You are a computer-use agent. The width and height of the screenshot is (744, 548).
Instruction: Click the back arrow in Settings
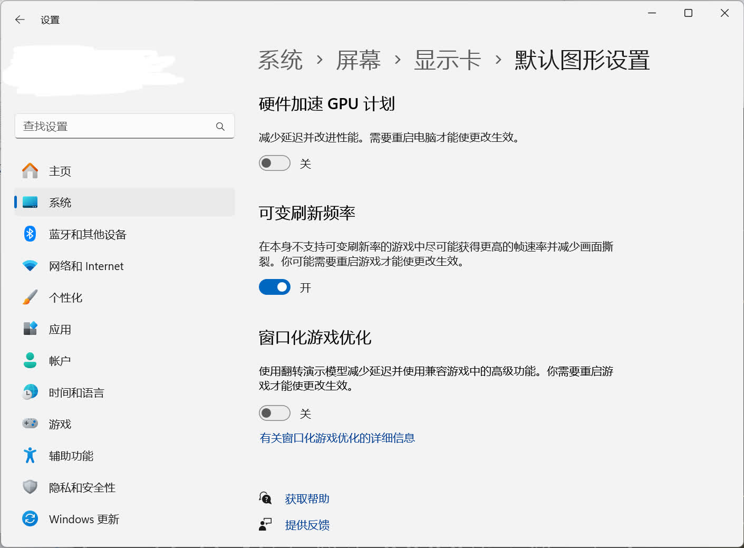pos(20,20)
